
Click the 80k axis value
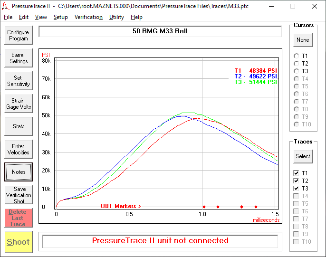pyautogui.click(x=46, y=61)
